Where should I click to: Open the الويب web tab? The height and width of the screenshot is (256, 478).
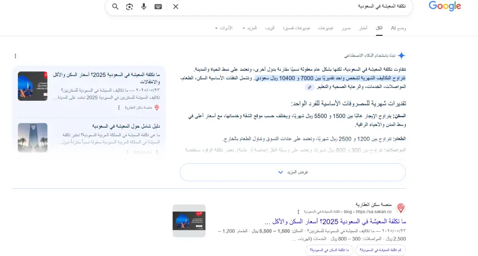pos(270,28)
